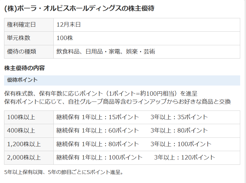Viewport: 246px width, 183px height.
Task: Click the ポーラ・オルビスホールディングスの株主優待 page heading
Action: point(79,8)
